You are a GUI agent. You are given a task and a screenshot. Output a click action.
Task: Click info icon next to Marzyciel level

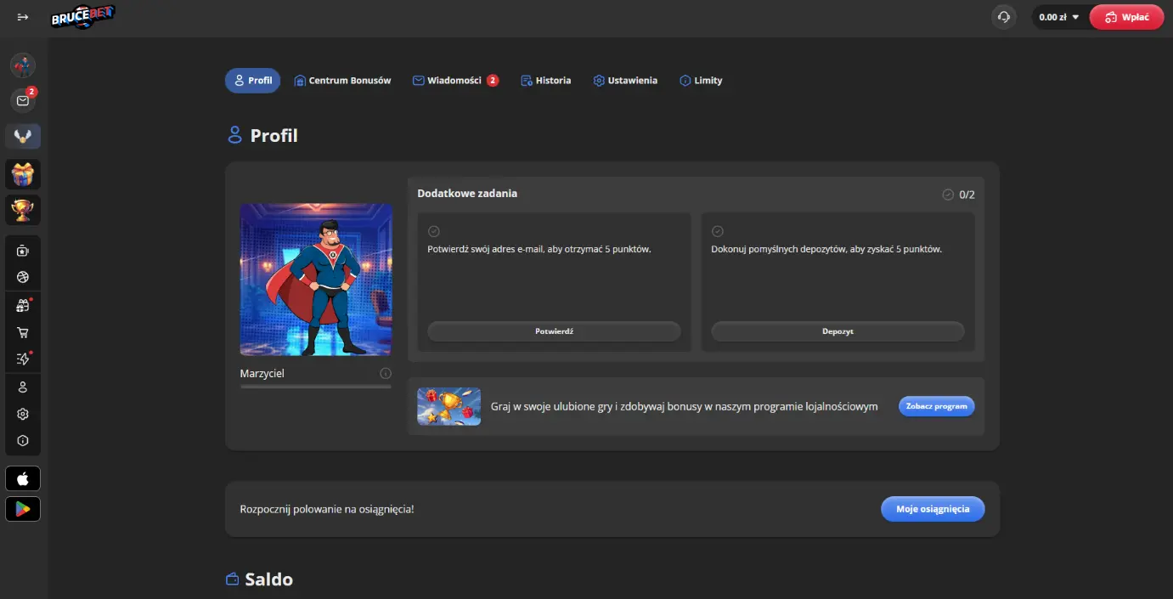[386, 373]
